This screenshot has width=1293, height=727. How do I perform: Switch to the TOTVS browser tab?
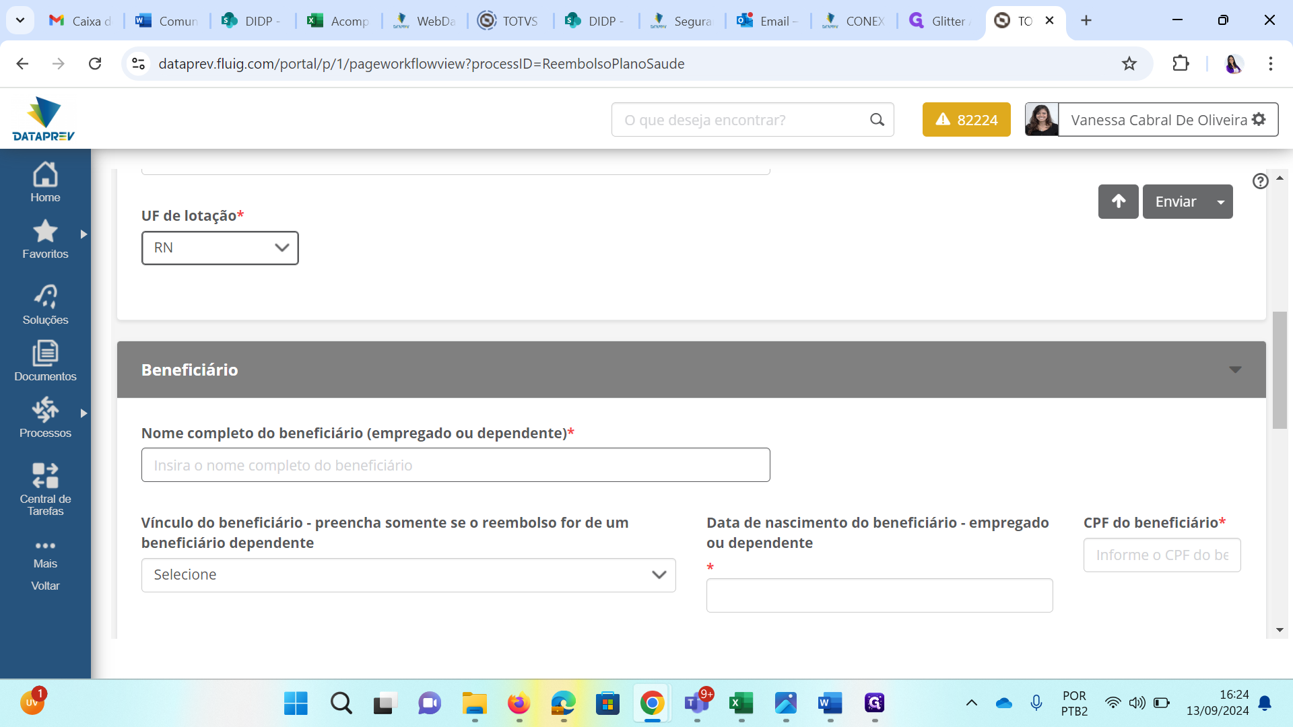pos(509,21)
